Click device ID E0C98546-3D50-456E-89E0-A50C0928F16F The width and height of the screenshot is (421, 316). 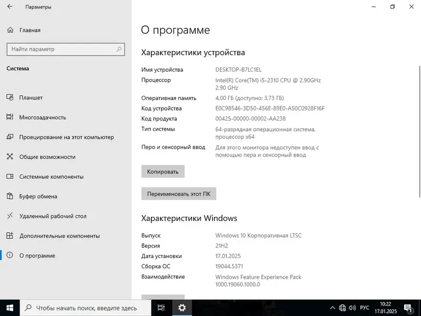pos(270,108)
